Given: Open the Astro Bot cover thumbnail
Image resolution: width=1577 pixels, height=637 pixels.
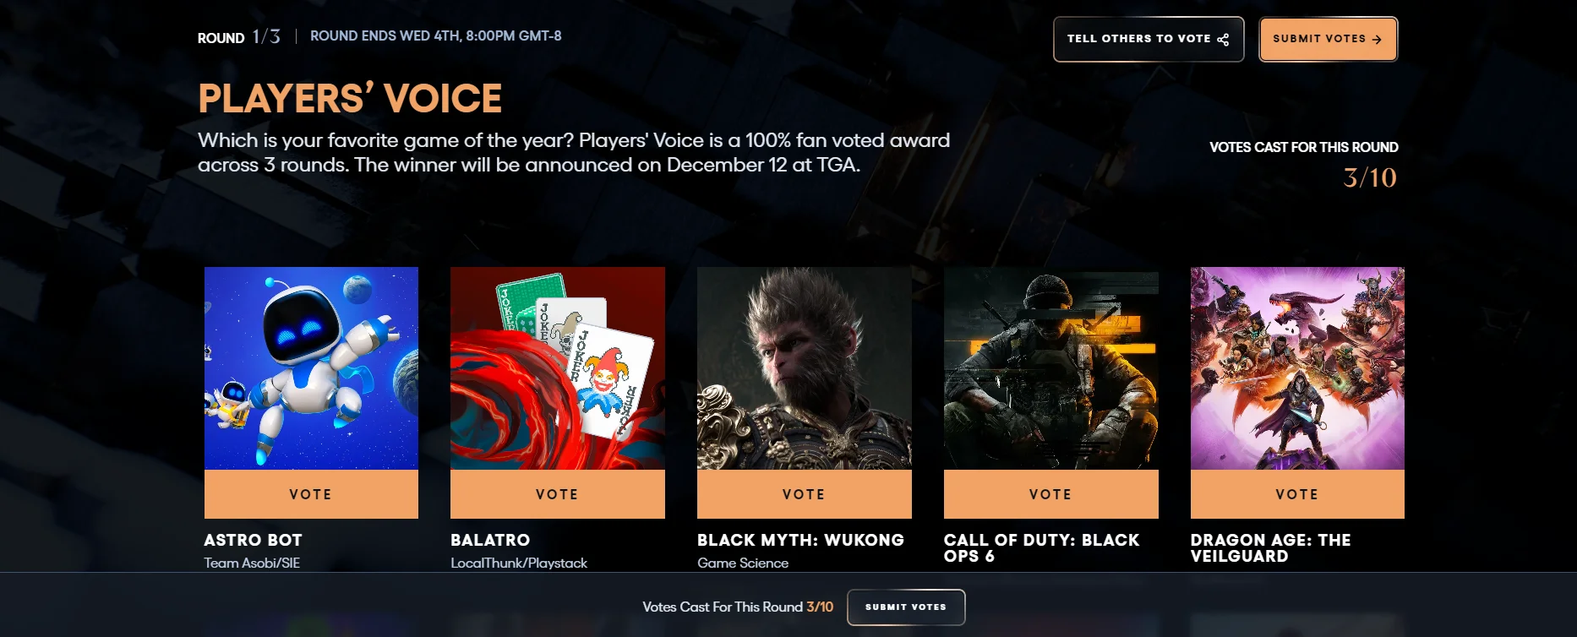Looking at the screenshot, I should point(311,368).
